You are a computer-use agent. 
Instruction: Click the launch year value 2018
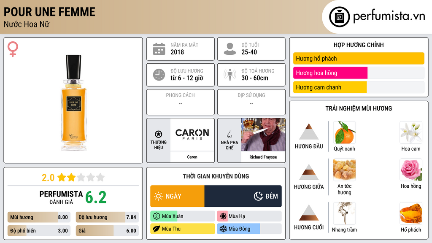coord(177,52)
